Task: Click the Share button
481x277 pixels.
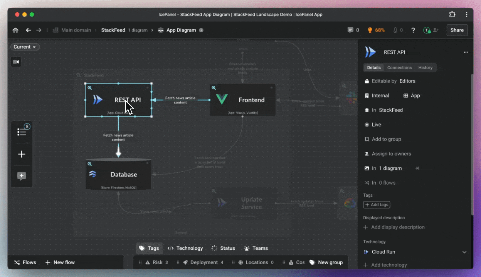Action: [457, 30]
